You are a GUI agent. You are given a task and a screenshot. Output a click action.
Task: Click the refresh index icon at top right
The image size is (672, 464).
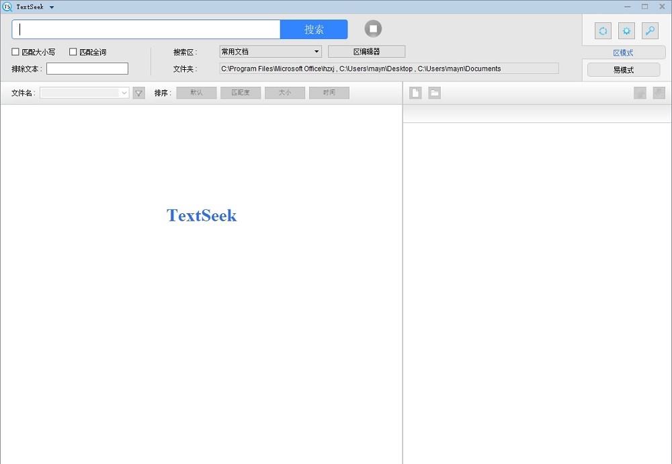(x=603, y=31)
